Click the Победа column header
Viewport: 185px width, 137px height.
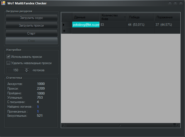140,17
